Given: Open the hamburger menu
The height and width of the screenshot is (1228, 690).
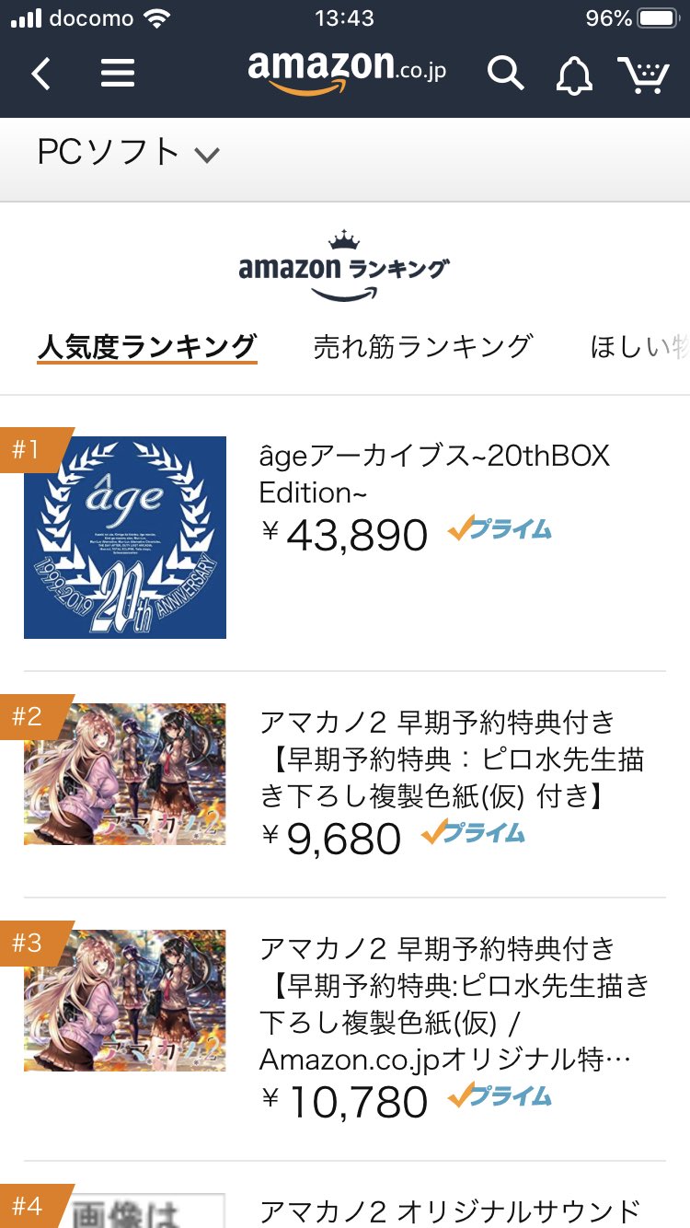Looking at the screenshot, I should tap(118, 73).
